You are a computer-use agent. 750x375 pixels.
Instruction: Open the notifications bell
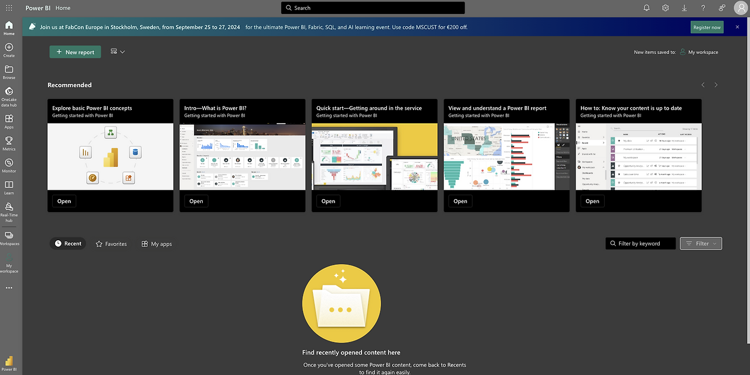(x=647, y=8)
